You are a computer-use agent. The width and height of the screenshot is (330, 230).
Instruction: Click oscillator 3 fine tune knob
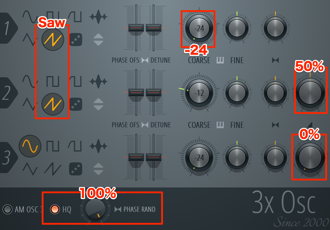pos(237,158)
